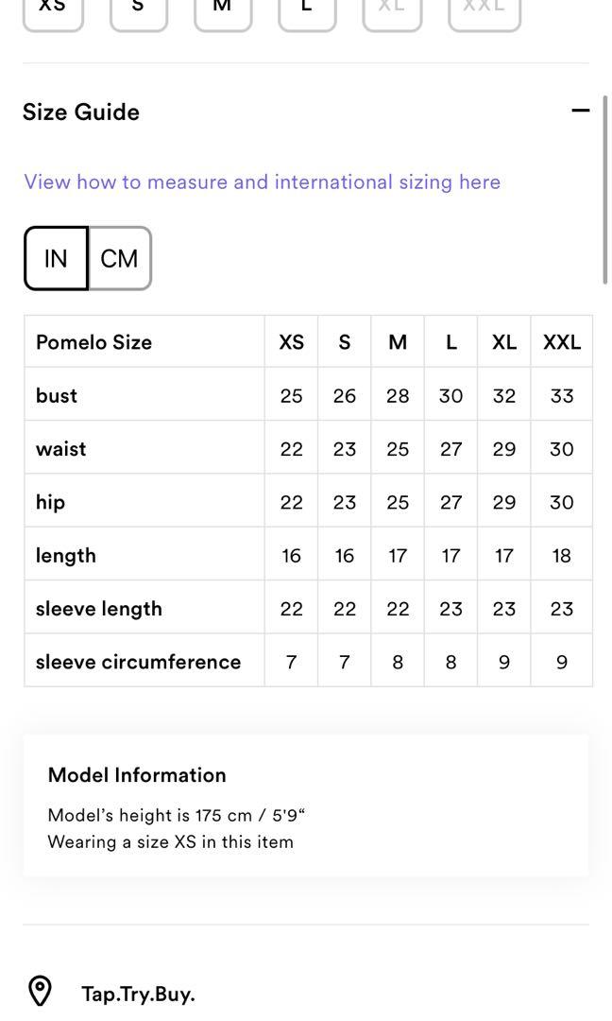Click the Size Guide heading

pos(81,112)
